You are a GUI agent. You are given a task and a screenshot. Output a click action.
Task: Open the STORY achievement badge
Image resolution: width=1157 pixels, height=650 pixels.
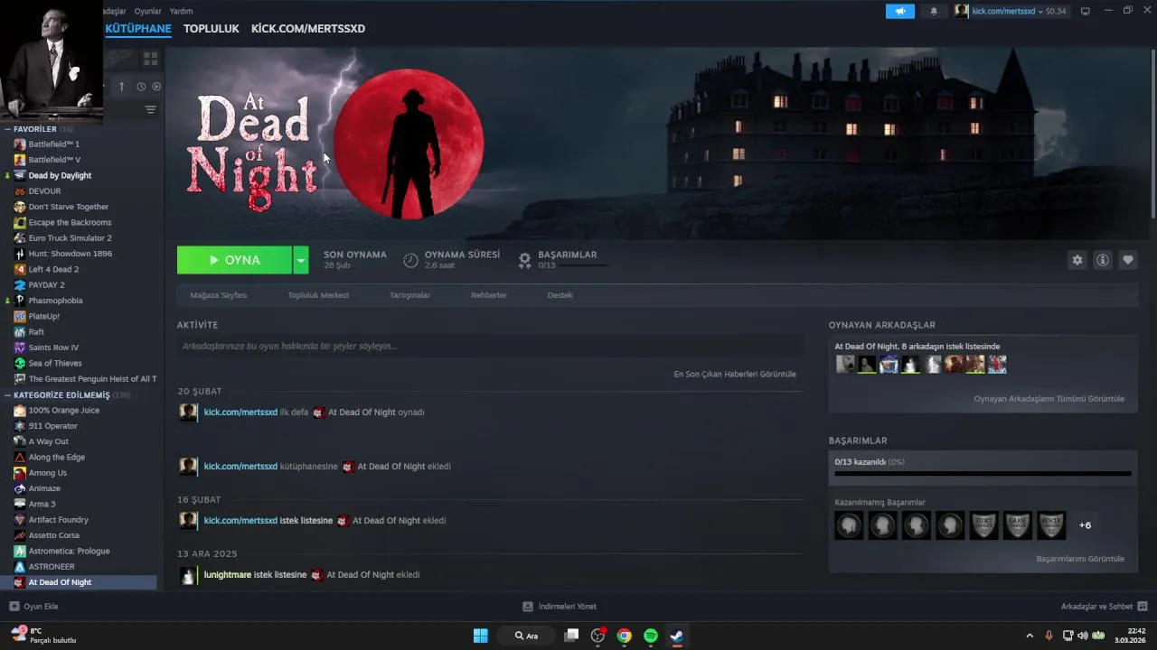click(x=983, y=525)
